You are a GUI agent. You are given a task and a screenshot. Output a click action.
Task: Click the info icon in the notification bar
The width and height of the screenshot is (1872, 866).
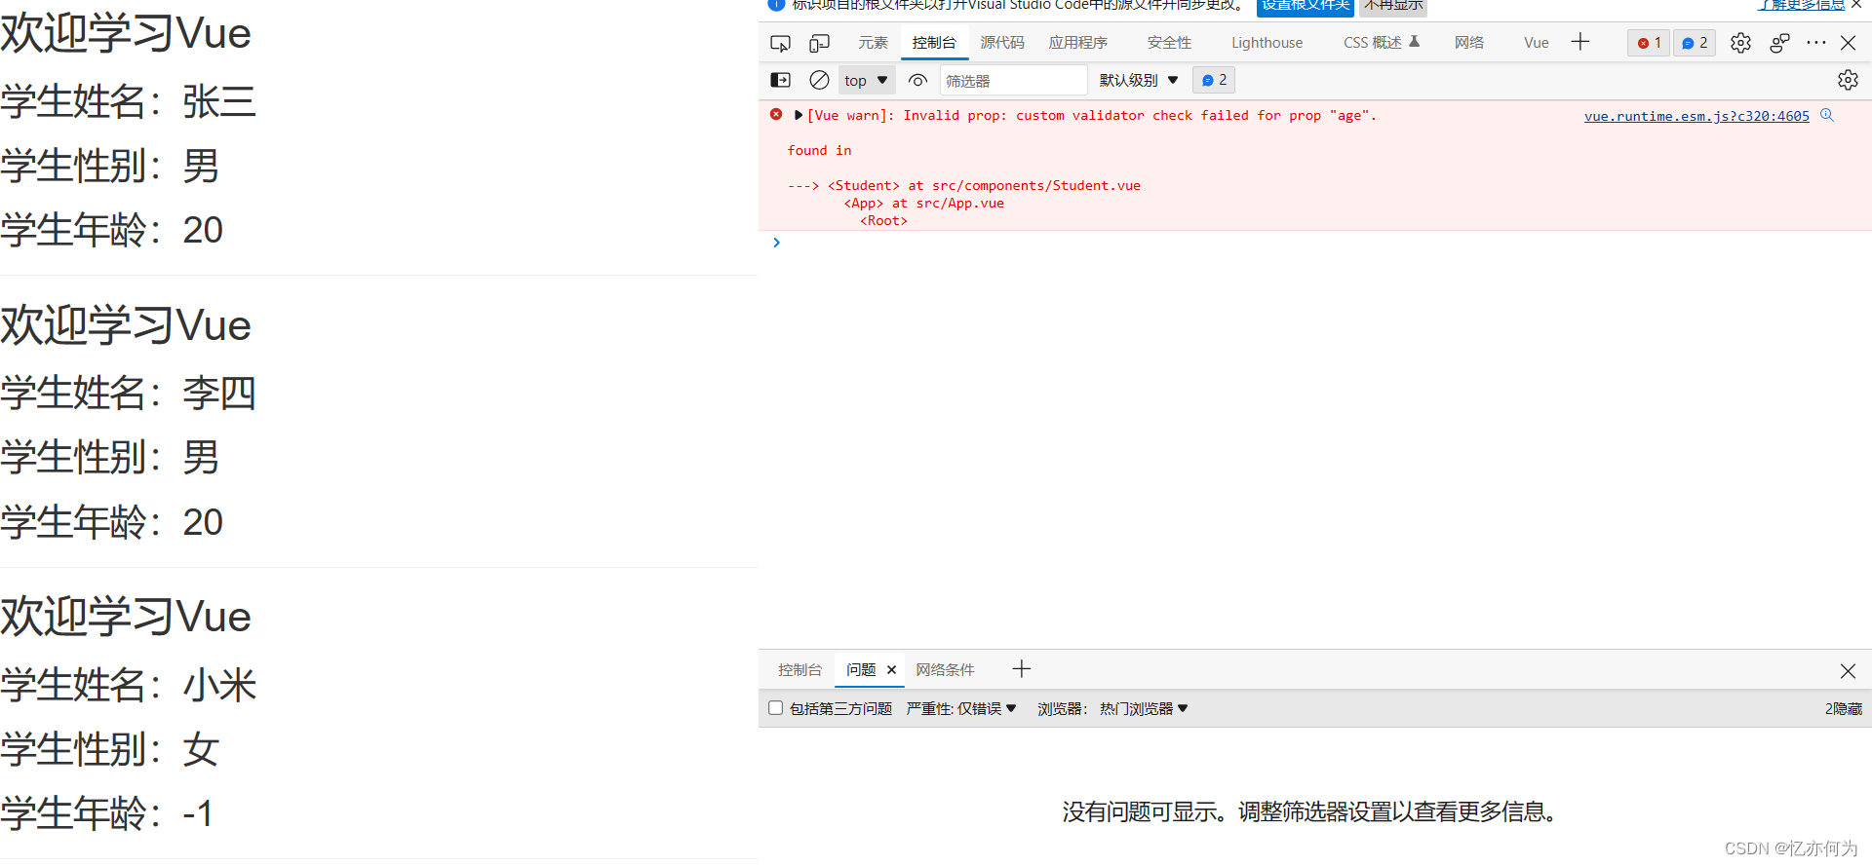(776, 5)
